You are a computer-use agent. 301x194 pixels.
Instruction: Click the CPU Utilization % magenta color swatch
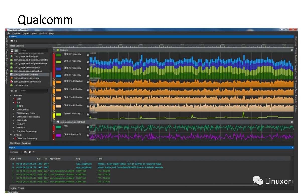[59, 135]
